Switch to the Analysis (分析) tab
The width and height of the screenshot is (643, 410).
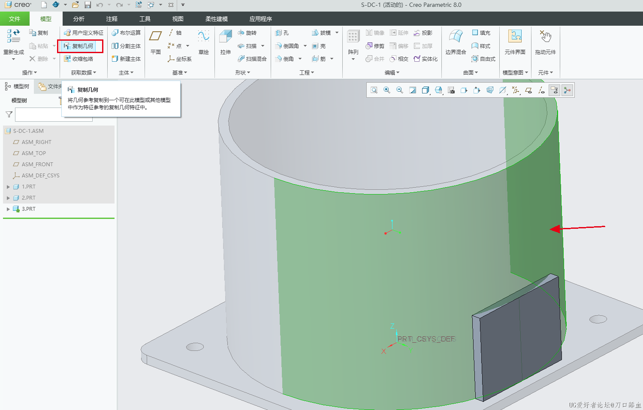click(79, 19)
